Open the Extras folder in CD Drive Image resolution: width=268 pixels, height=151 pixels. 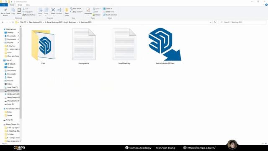9,112
